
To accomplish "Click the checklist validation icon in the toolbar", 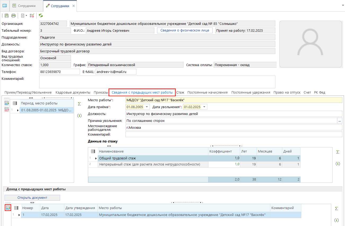I will point(32,16).
